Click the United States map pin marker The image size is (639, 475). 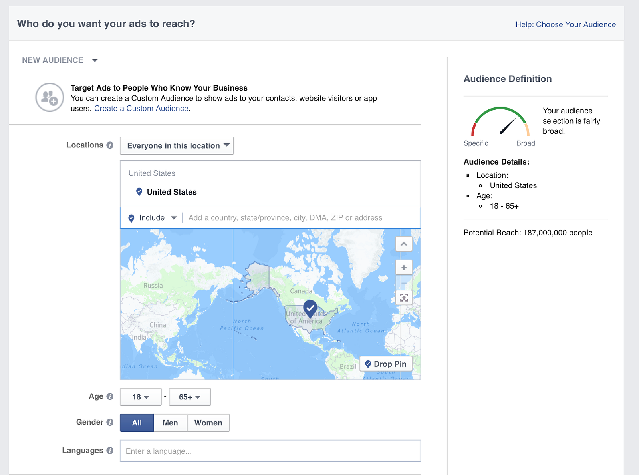(x=310, y=309)
